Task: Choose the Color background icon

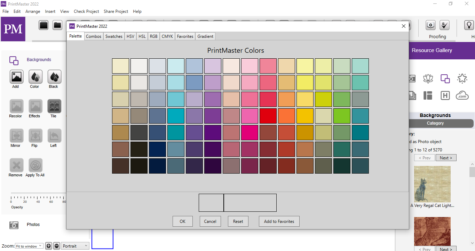Action: [35, 77]
